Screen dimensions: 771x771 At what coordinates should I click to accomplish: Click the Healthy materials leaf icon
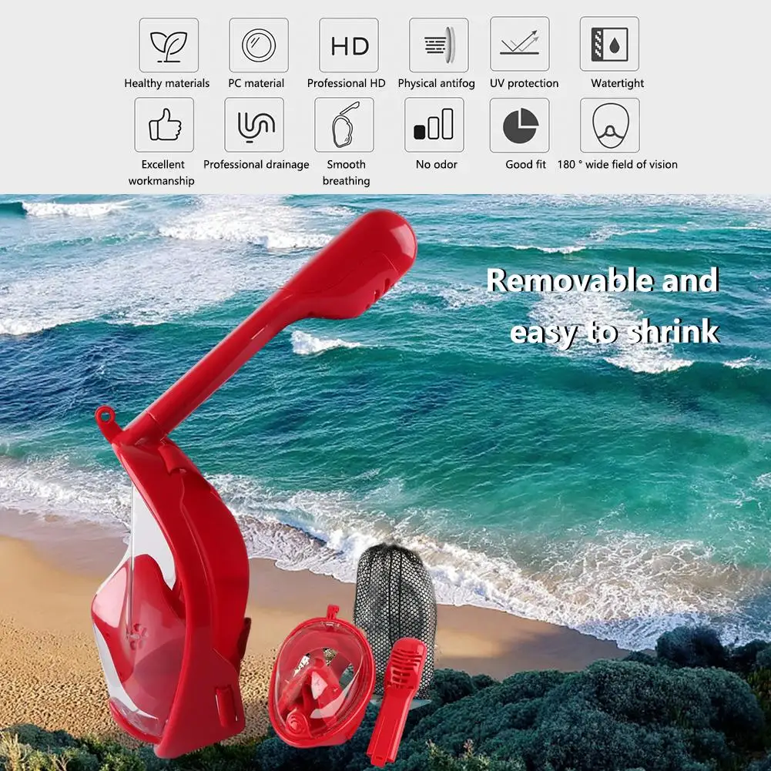pyautogui.click(x=169, y=45)
